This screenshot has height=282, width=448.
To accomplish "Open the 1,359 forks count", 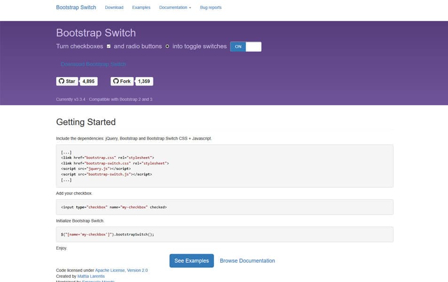I will (x=144, y=81).
